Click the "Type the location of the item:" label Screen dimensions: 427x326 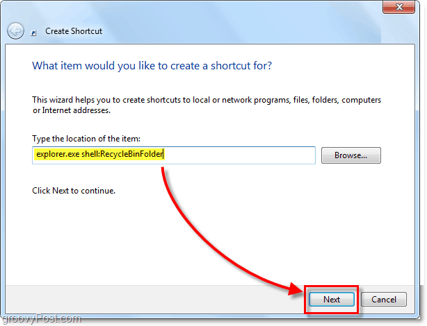click(86, 139)
